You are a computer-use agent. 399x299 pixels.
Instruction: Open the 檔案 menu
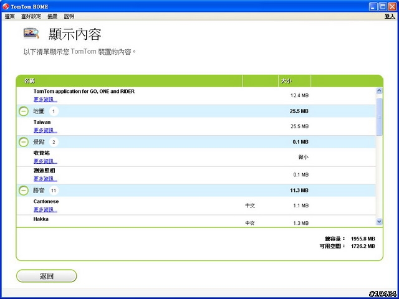pos(10,16)
